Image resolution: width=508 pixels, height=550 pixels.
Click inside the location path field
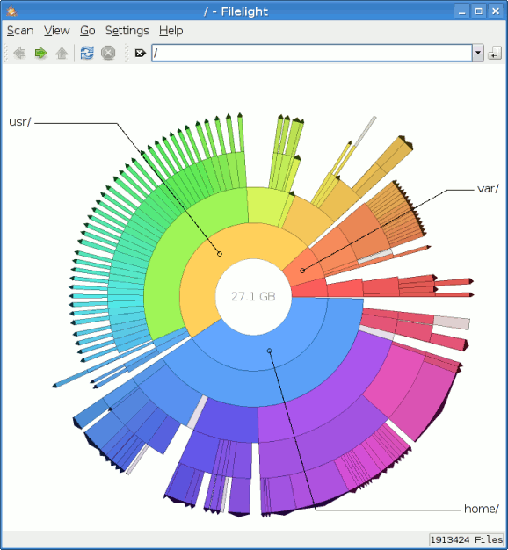tap(311, 53)
